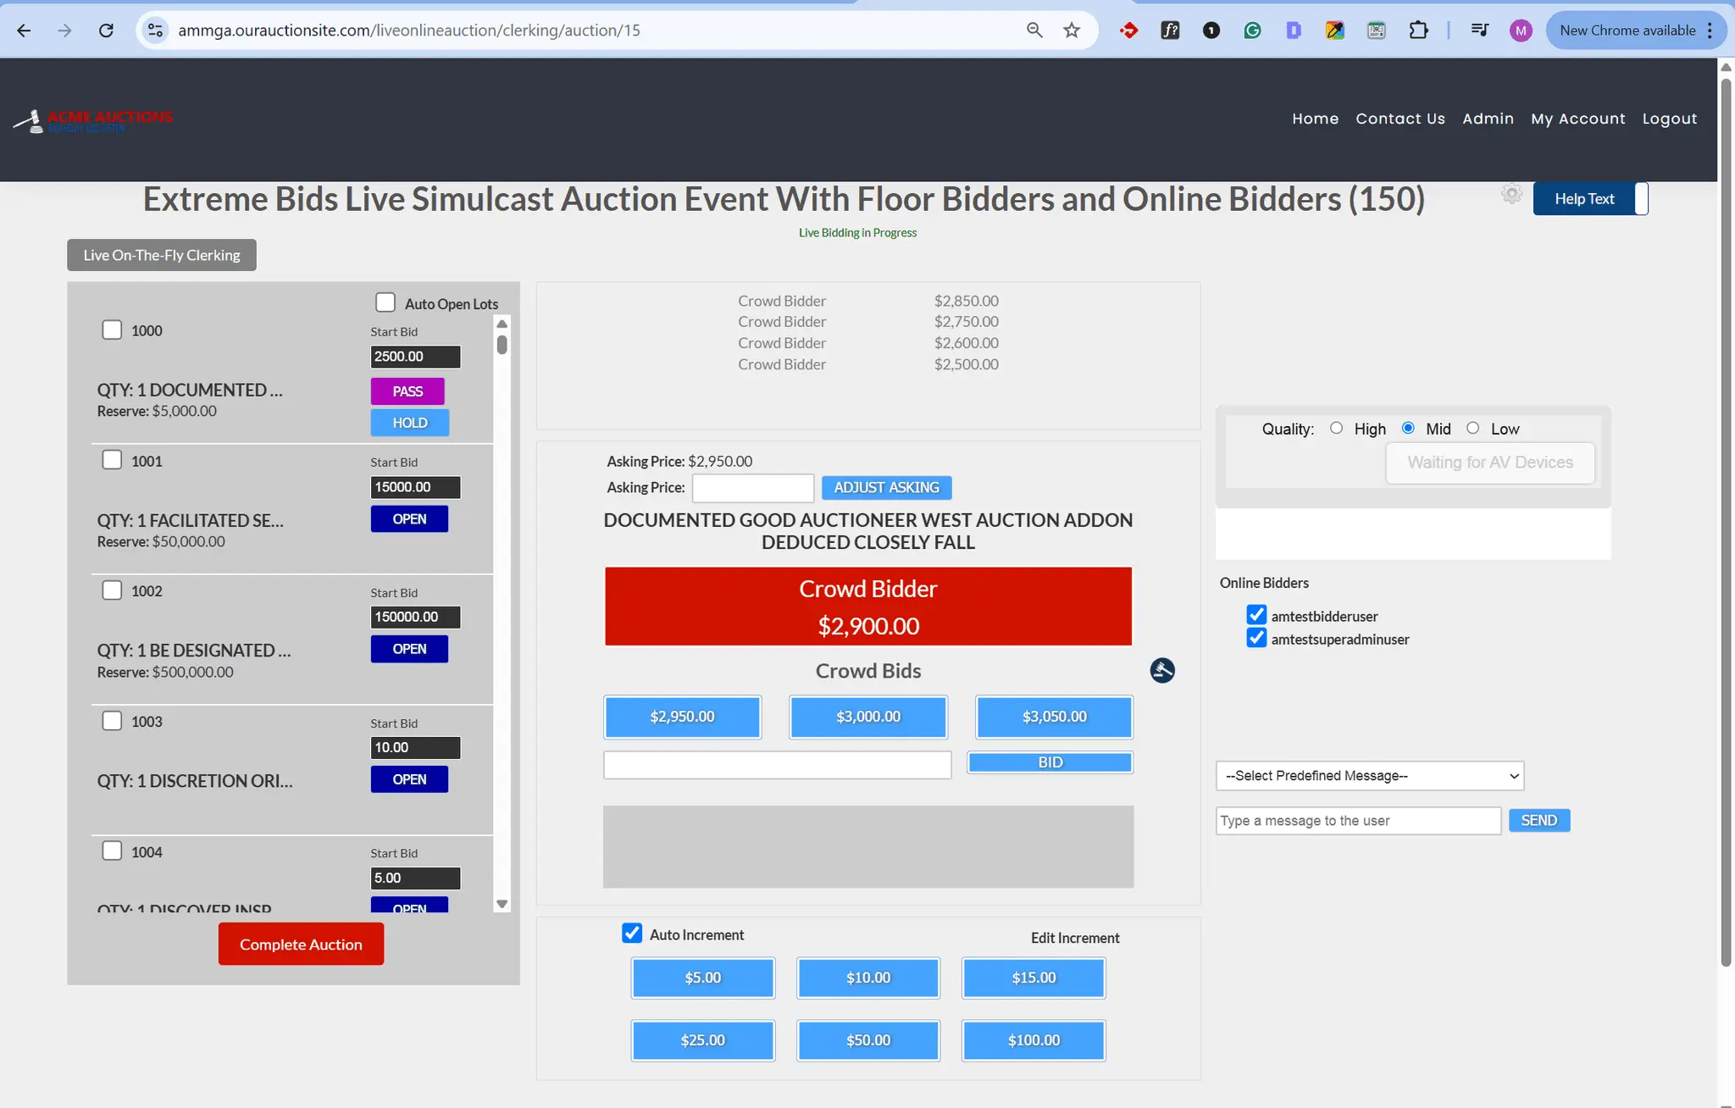The image size is (1735, 1108).
Task: Open Chrome three-dot menu
Action: pyautogui.click(x=1710, y=30)
